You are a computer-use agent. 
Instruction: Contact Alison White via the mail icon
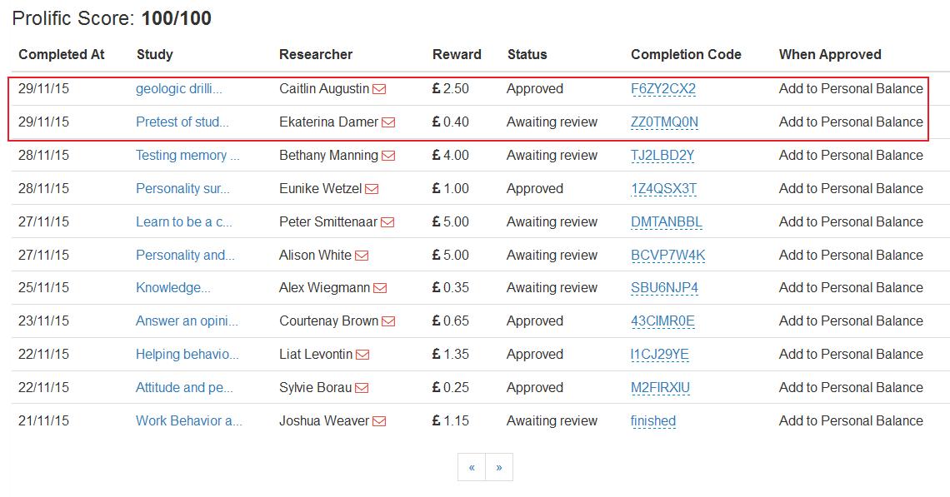[x=362, y=256]
